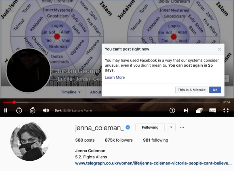Mute the video volume speaker icon

point(46,110)
